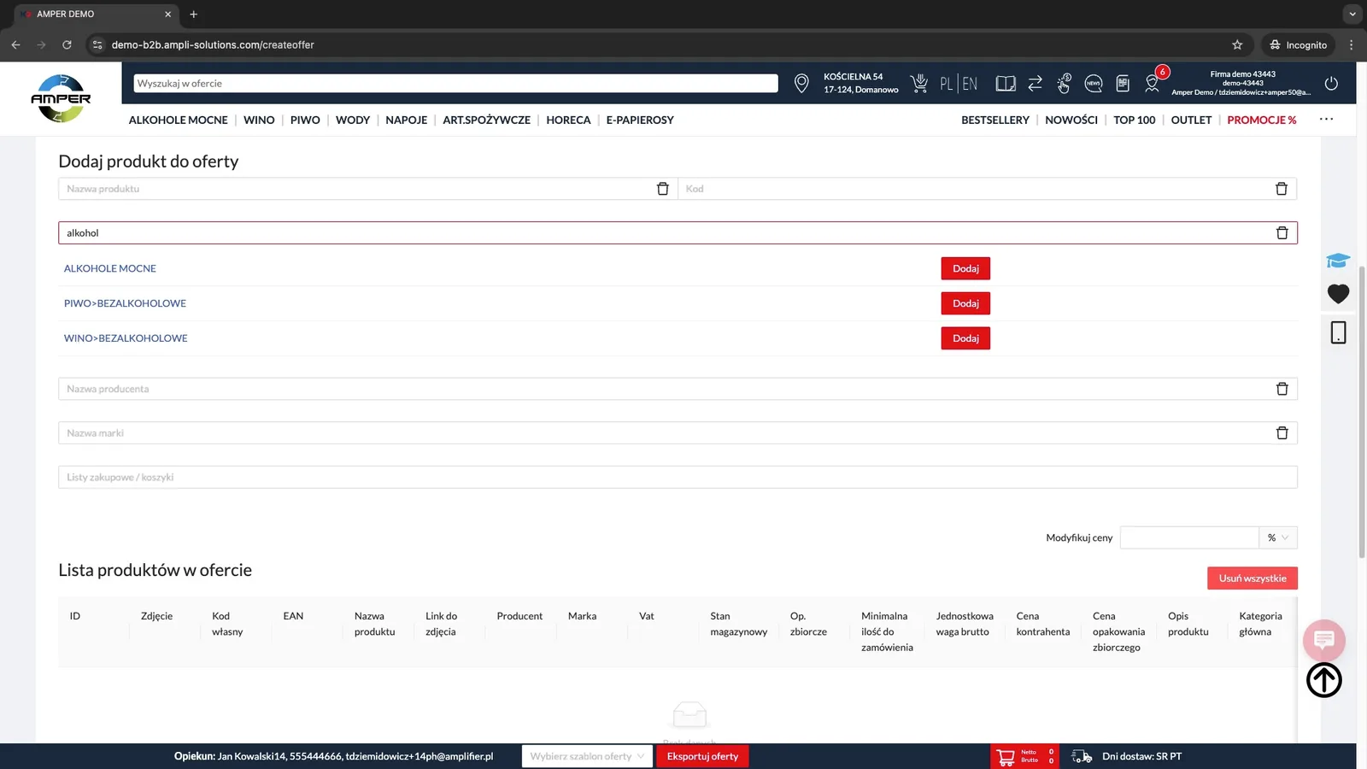Open the payments hand-coin icon

1064,83
